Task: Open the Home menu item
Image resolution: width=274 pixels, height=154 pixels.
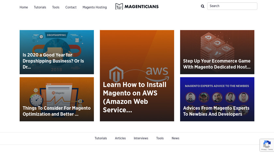Action: tap(24, 8)
